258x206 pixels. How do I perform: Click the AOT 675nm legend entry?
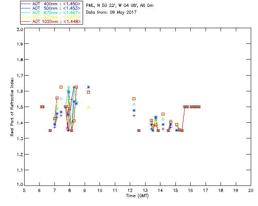pos(51,12)
